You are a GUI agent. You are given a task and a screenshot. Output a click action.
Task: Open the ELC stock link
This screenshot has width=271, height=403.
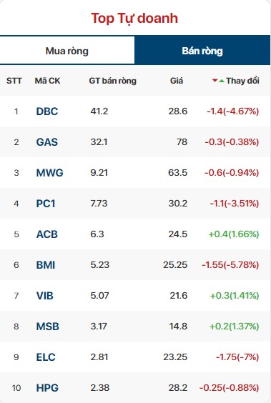(46, 357)
